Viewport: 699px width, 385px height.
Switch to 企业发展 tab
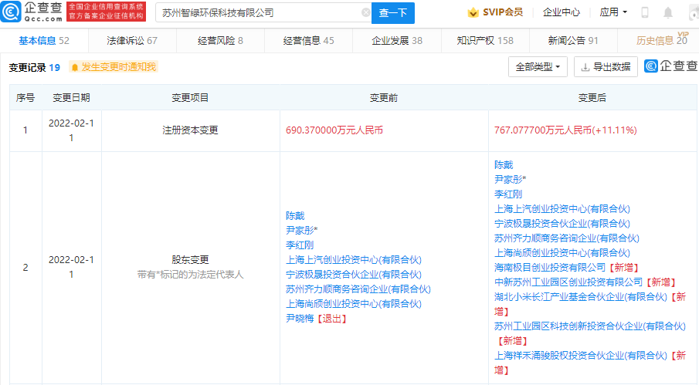tap(397, 40)
